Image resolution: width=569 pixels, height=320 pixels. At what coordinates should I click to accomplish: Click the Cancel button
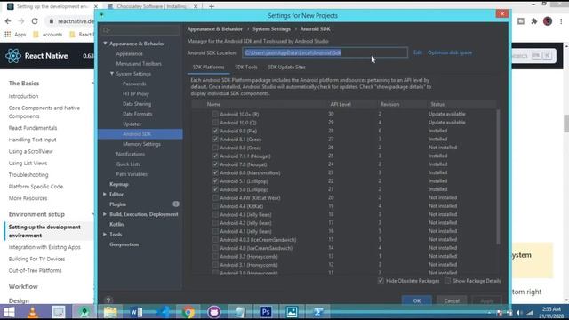(x=452, y=300)
